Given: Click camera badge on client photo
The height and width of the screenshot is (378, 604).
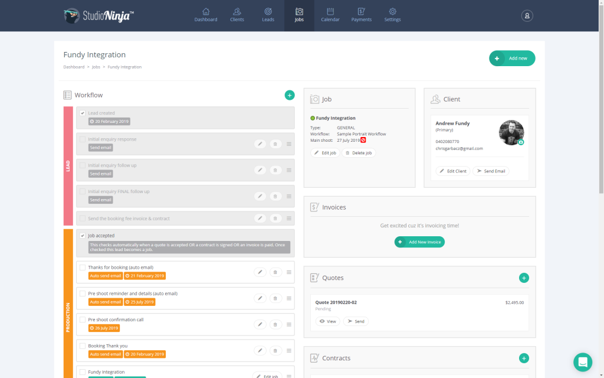Looking at the screenshot, I should click(x=521, y=142).
